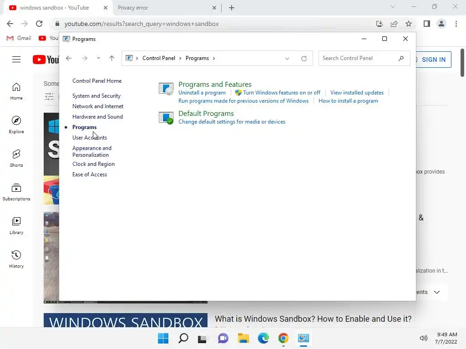Viewport: 466px width, 349px height.
Task: Click the install app icon in address bar
Action: point(379,24)
